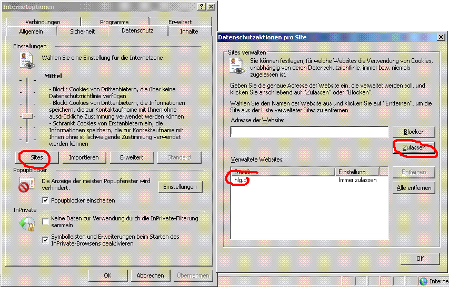Toggle Popupblocker einschalten checkbox
Screen dimensions: 449x287
coord(46,200)
